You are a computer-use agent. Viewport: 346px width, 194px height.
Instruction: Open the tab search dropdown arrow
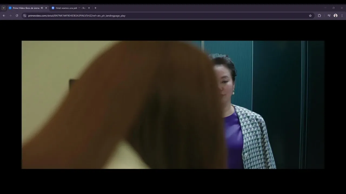[x=4, y=8]
